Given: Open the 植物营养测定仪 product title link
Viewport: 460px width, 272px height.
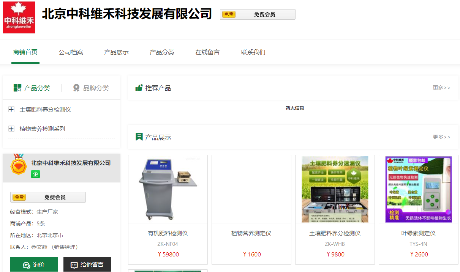Looking at the screenshot, I should (251, 233).
